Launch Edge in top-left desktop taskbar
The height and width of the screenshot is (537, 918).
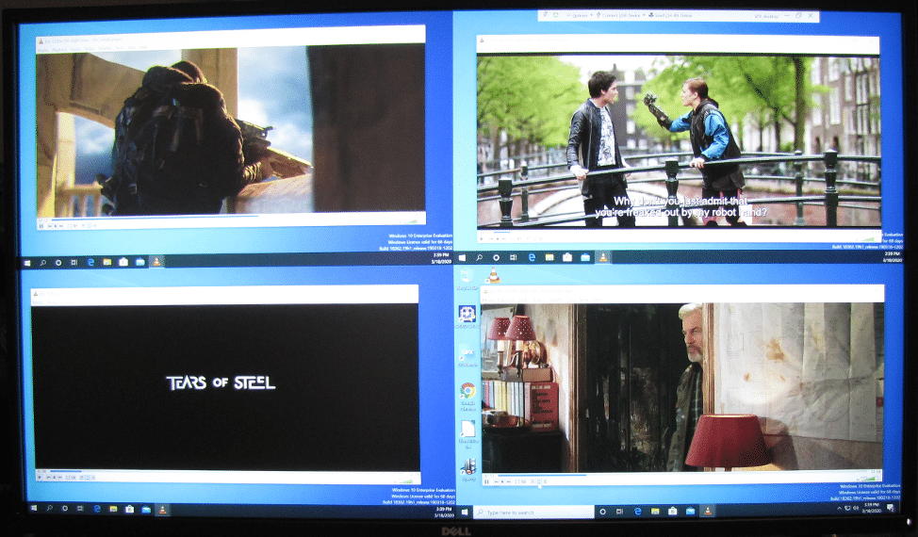[x=90, y=263]
